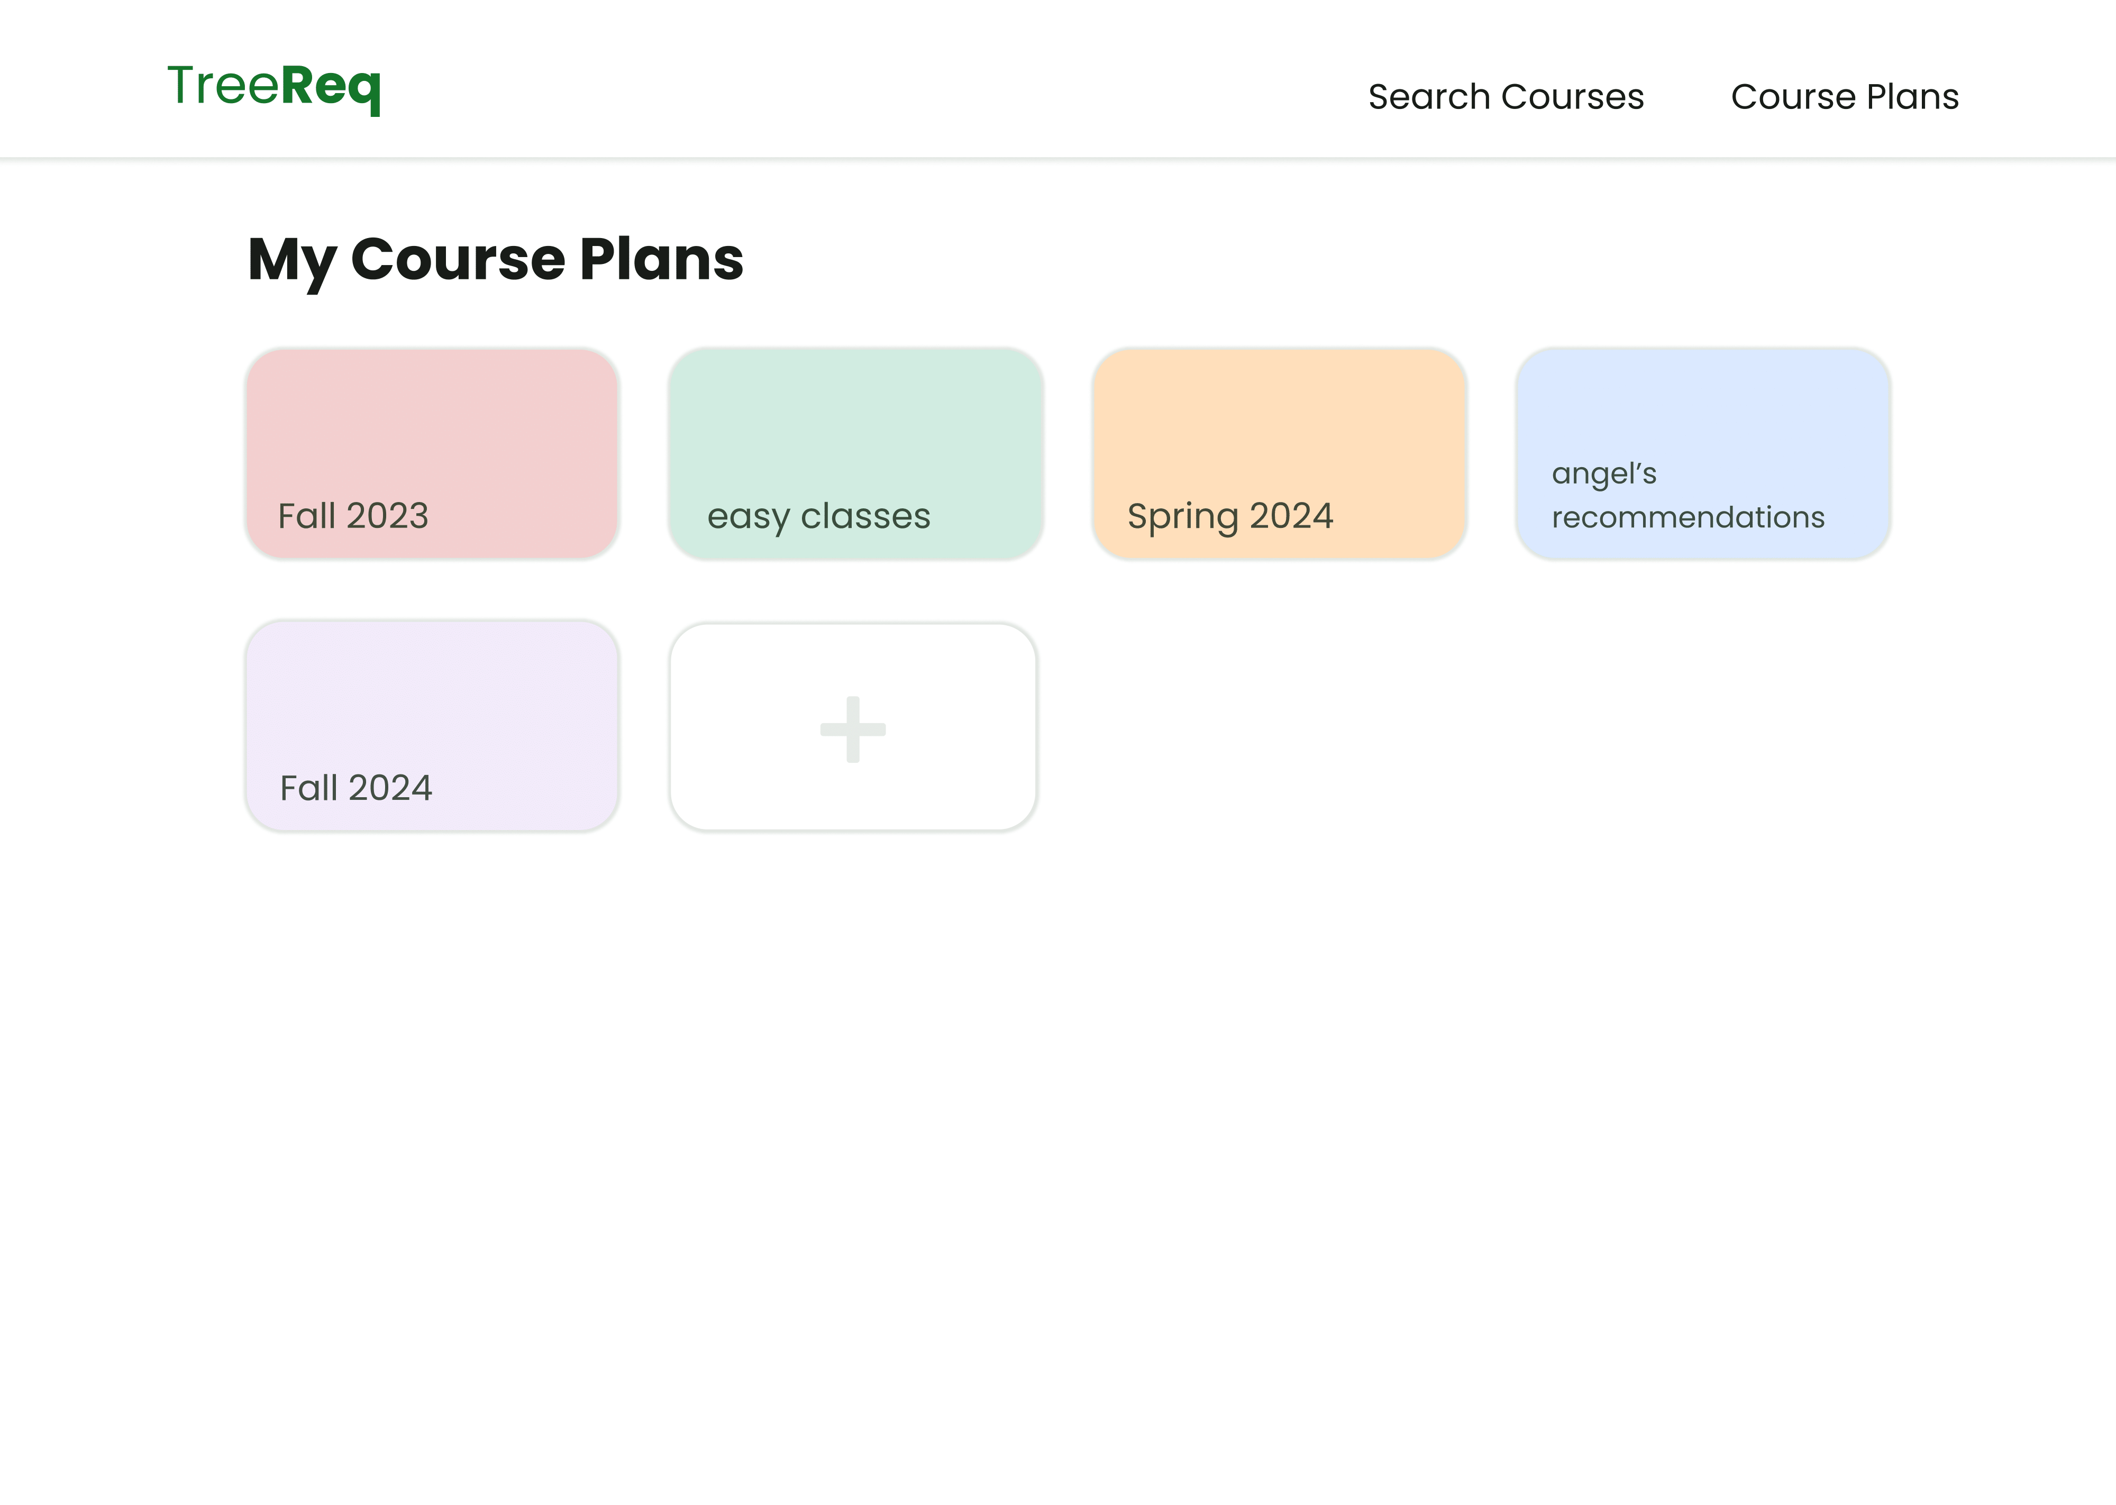Image resolution: width=2116 pixels, height=1505 pixels.
Task: Choose the orange colored plan card
Action: click(1280, 454)
